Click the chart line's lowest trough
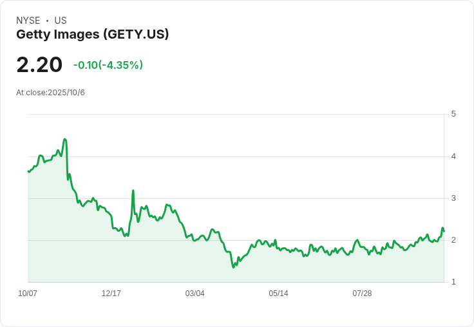The image size is (474, 327). pyautogui.click(x=233, y=267)
